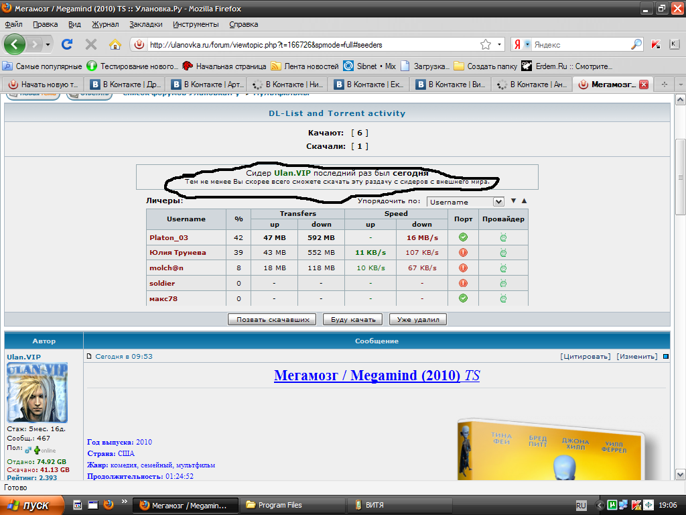The image size is (686, 515).
Task: Open the Мегамозг / Megamind (2010) TS title link
Action: point(376,376)
